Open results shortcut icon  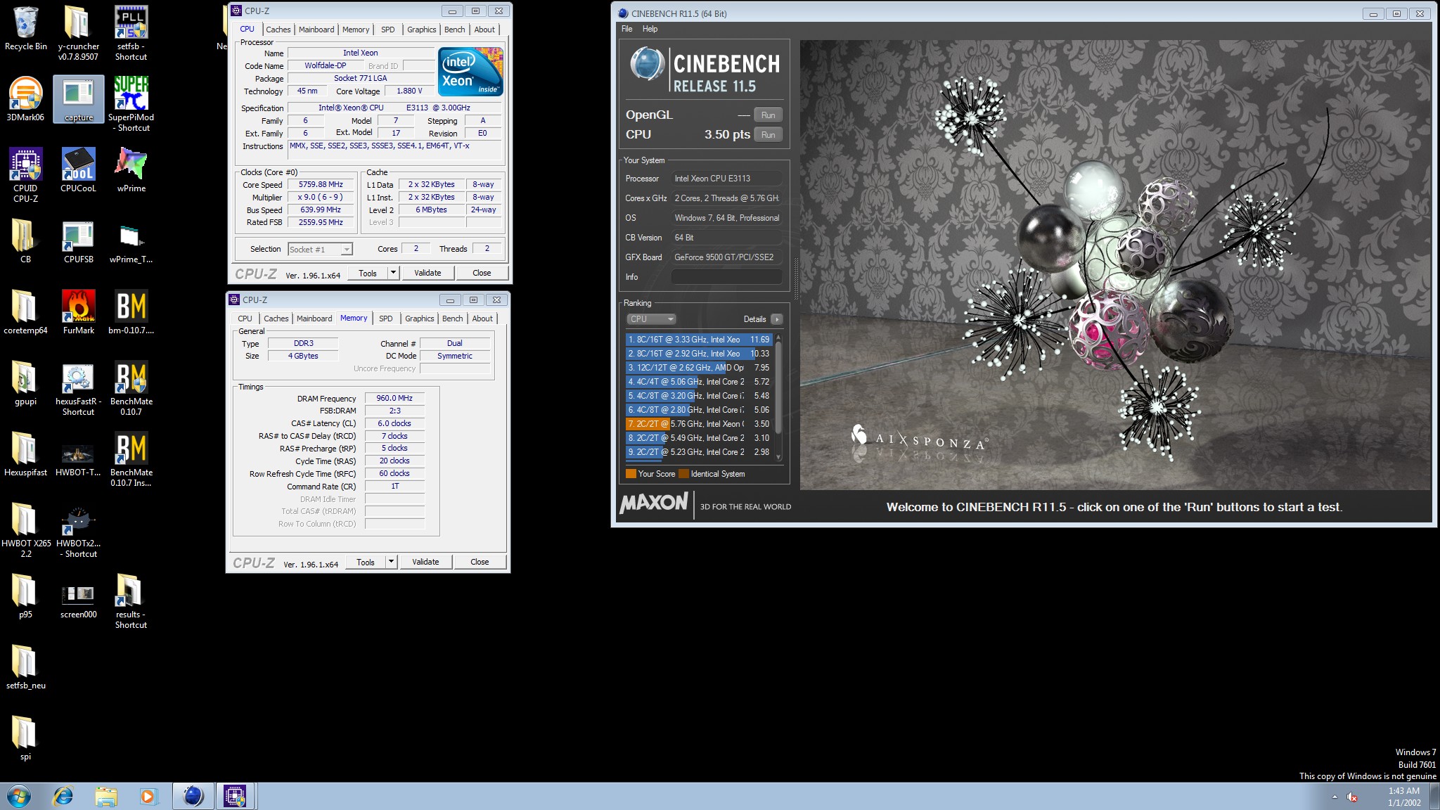[x=131, y=600]
